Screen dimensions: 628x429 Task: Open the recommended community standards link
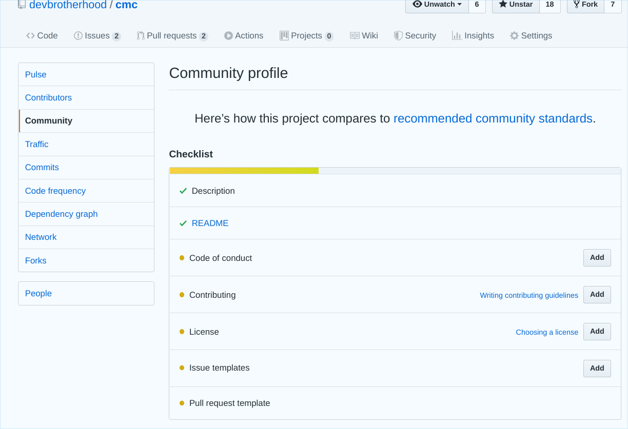tap(493, 118)
